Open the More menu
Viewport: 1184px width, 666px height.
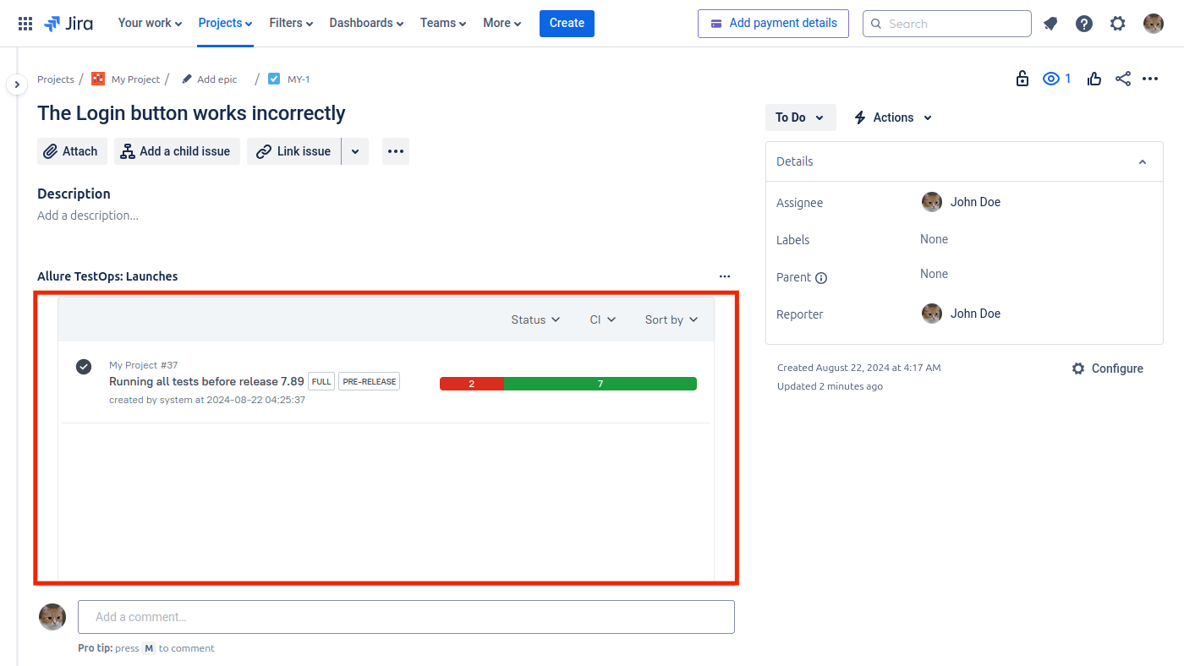click(502, 23)
